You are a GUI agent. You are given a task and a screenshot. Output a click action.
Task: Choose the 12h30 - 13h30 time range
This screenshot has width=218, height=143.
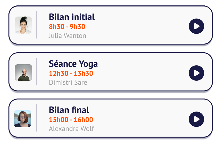[71, 73]
